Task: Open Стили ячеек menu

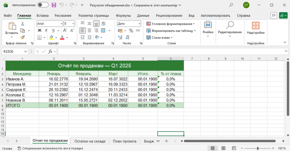Action: 159,38
